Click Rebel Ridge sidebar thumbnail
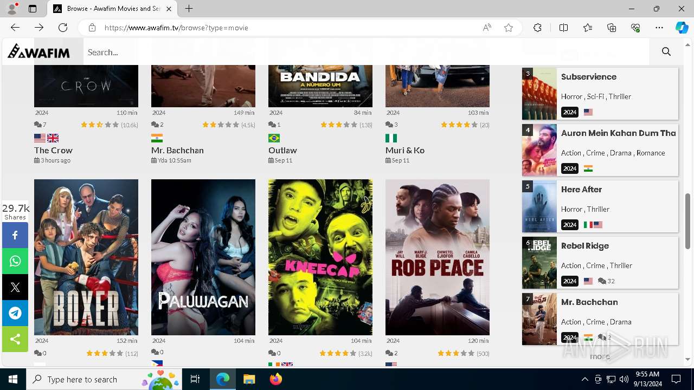This screenshot has width=694, height=390. (x=539, y=263)
